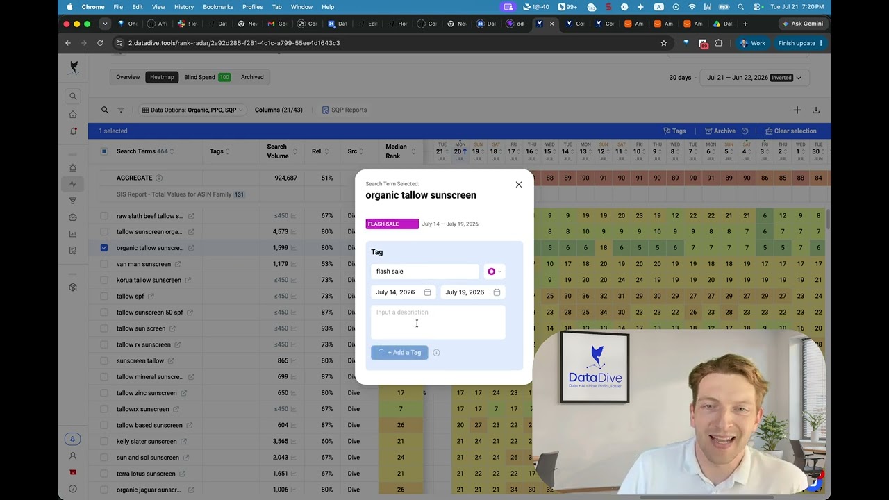Image resolution: width=889 pixels, height=500 pixels.
Task: Click Tags in the selection bar
Action: click(674, 131)
